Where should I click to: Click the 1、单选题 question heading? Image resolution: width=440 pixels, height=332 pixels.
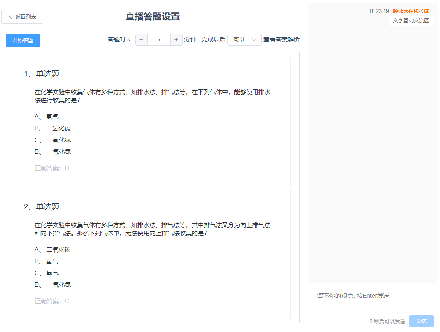pos(41,74)
